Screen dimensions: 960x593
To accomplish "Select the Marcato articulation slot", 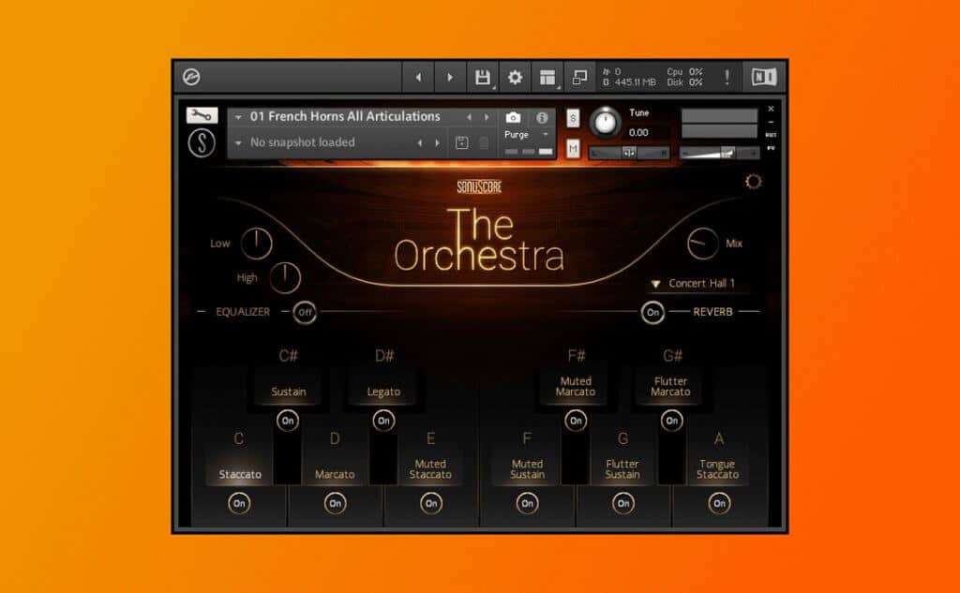I will tap(335, 474).
